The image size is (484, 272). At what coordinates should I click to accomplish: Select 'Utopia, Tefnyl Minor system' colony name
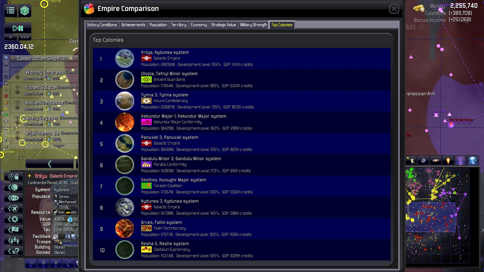(169, 74)
